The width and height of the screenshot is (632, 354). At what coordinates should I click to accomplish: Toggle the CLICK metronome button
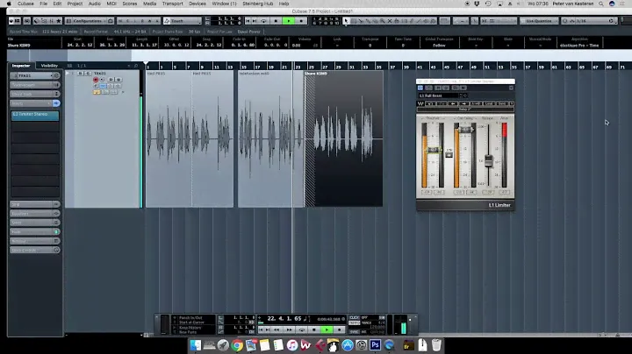[354, 318]
